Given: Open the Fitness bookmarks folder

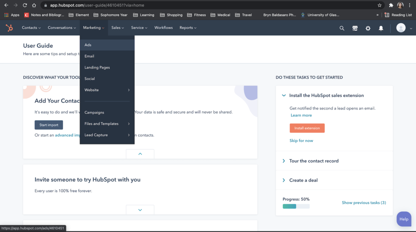Looking at the screenshot, I should coord(196,15).
